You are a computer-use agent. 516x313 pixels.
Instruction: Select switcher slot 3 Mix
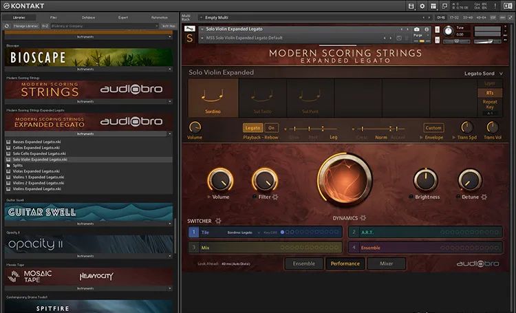pos(266,248)
